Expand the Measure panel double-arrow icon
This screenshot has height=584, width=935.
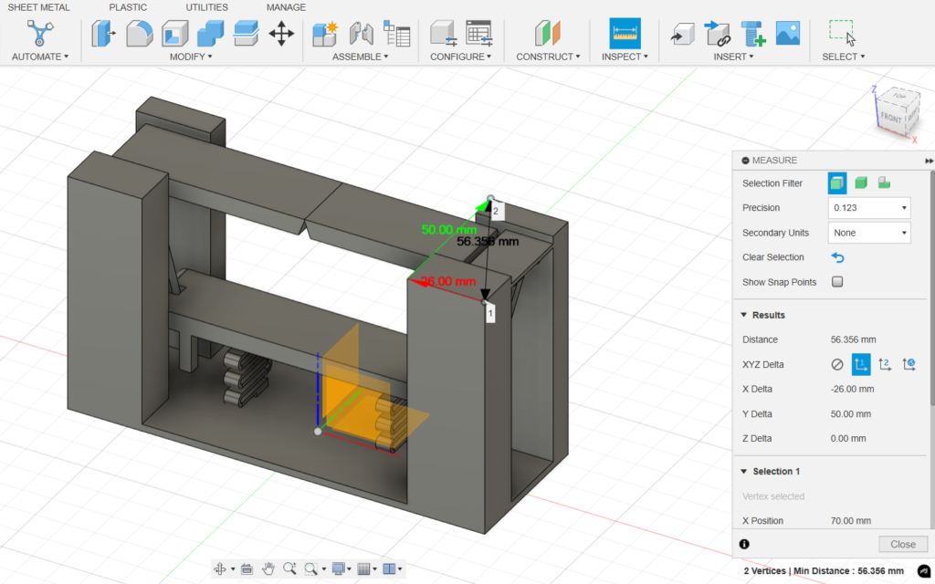(x=929, y=161)
